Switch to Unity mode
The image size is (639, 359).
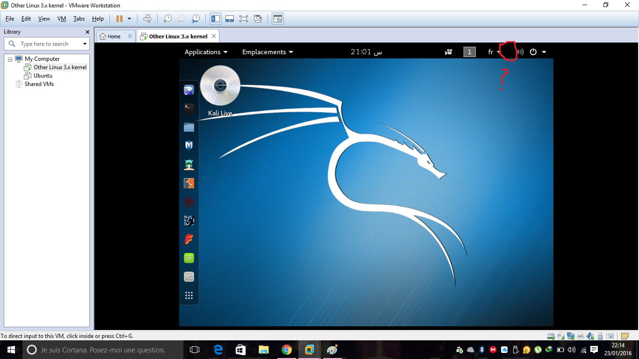258,19
